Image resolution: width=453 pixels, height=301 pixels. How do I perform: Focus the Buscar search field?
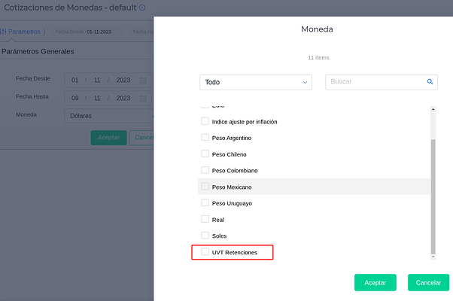(x=375, y=81)
